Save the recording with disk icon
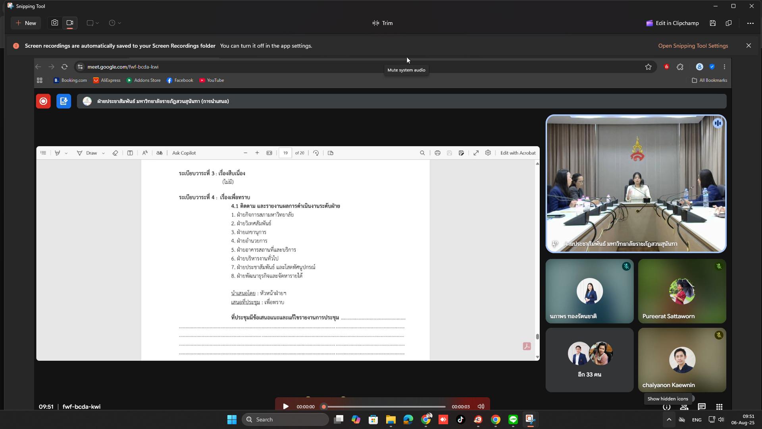The image size is (762, 429). click(x=713, y=23)
